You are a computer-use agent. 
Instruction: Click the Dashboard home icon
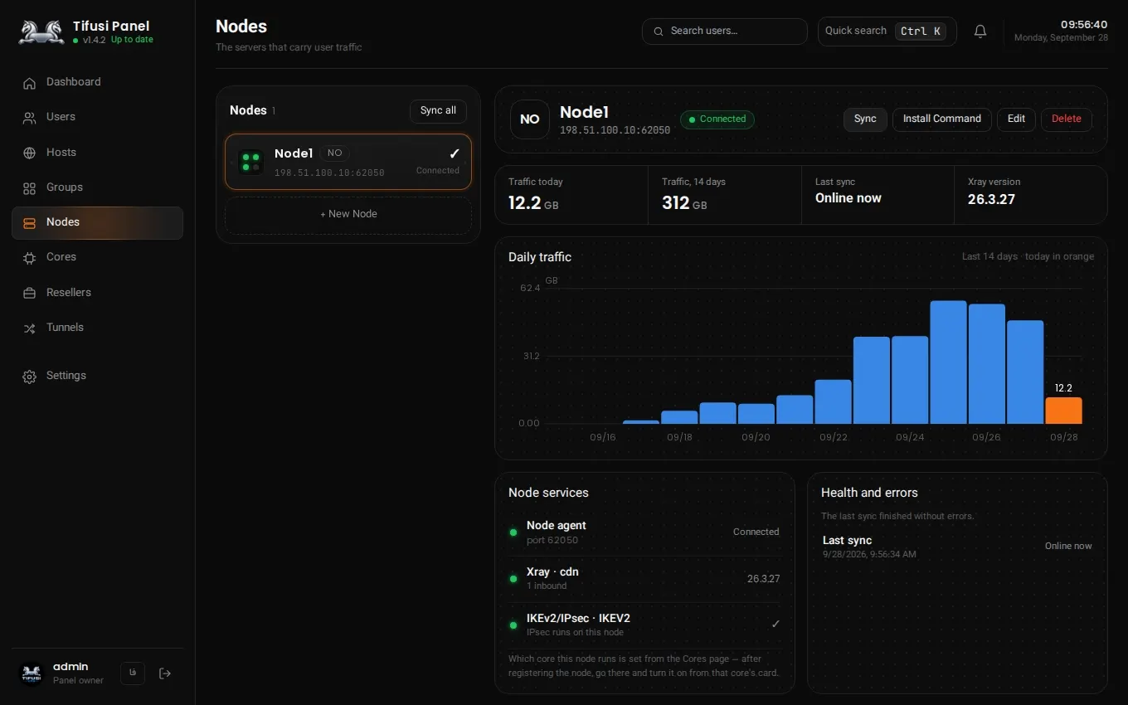pos(30,82)
